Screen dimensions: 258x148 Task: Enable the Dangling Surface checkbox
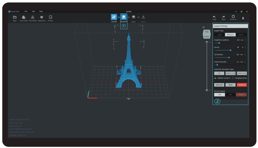coord(233,78)
